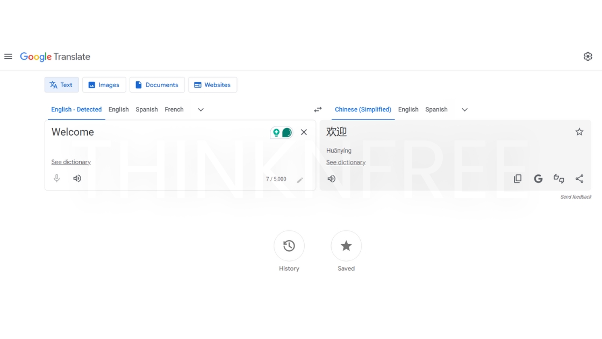
Task: Share the translation
Action: tap(579, 179)
